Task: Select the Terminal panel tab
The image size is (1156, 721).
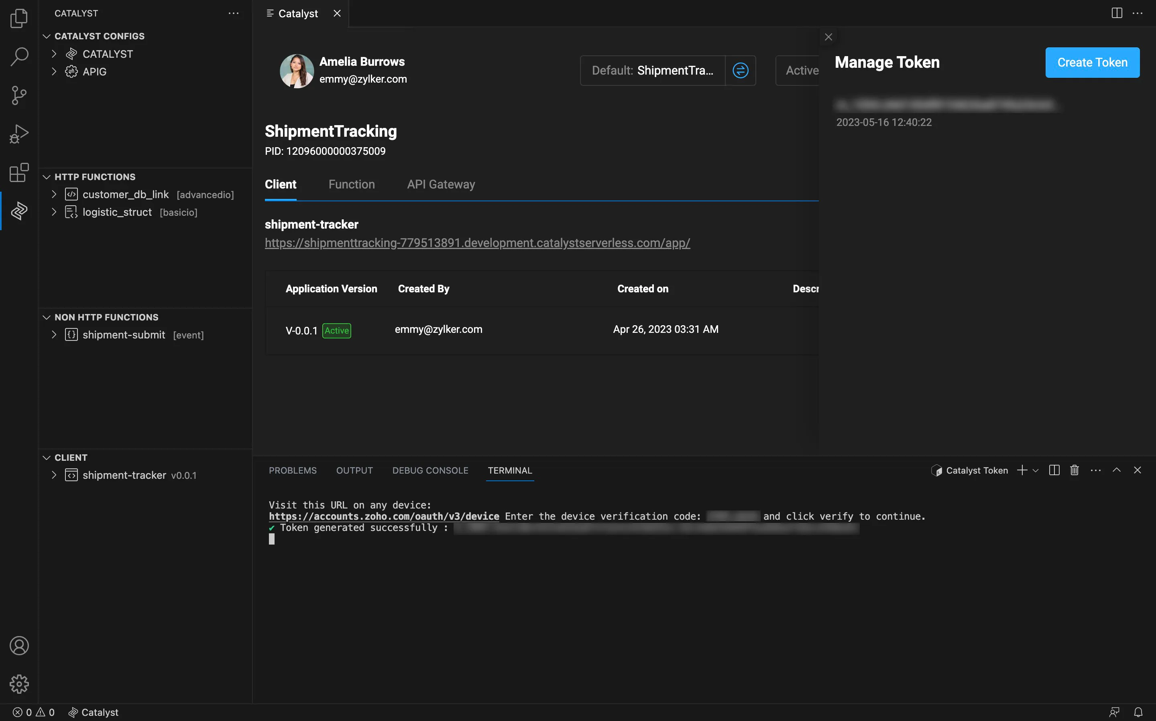Action: 510,471
